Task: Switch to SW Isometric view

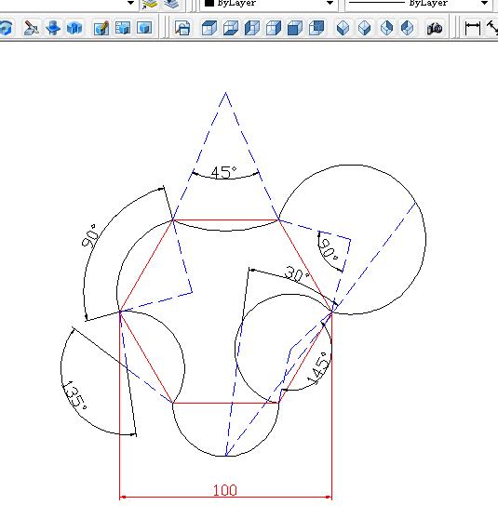Action: [x=343, y=28]
